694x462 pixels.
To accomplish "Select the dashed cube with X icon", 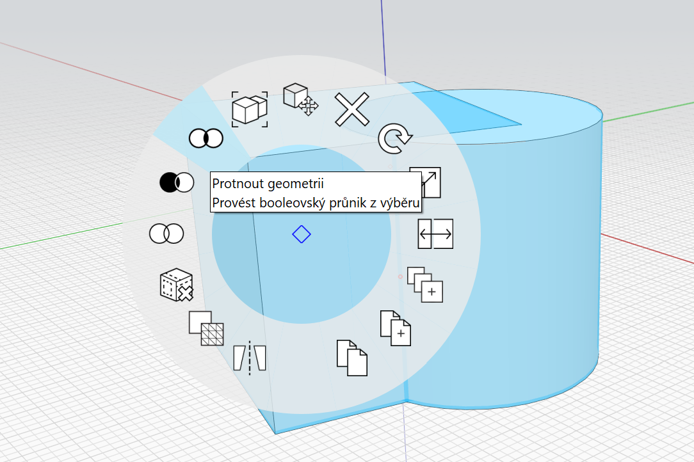I will click(176, 285).
